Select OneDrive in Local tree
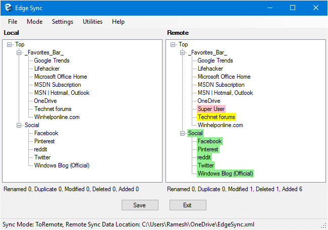 [45, 101]
